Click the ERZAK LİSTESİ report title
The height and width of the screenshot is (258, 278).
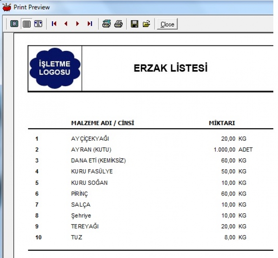[x=170, y=68]
